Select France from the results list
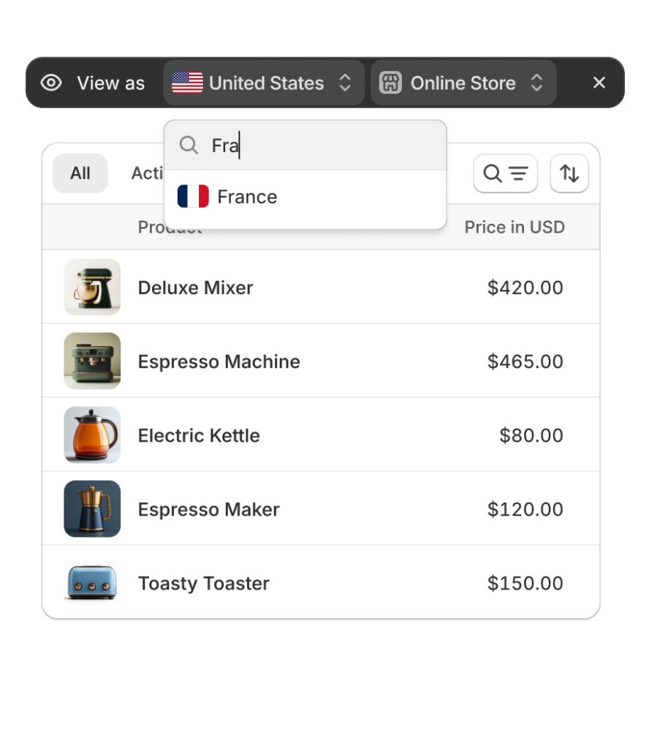This screenshot has height=749, width=649. tap(305, 197)
